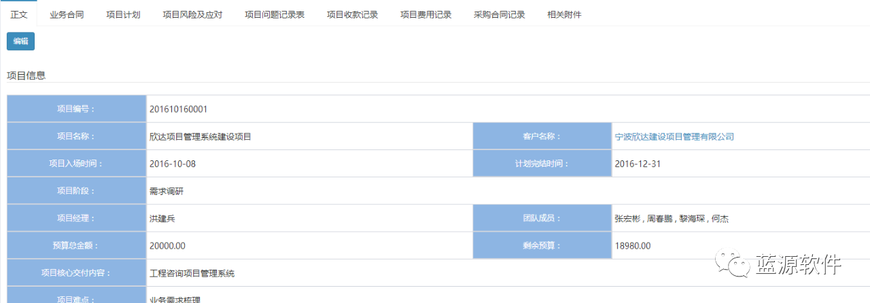The height and width of the screenshot is (303, 870).
Task: Click the project stage value 需求调研
Action: click(x=166, y=192)
